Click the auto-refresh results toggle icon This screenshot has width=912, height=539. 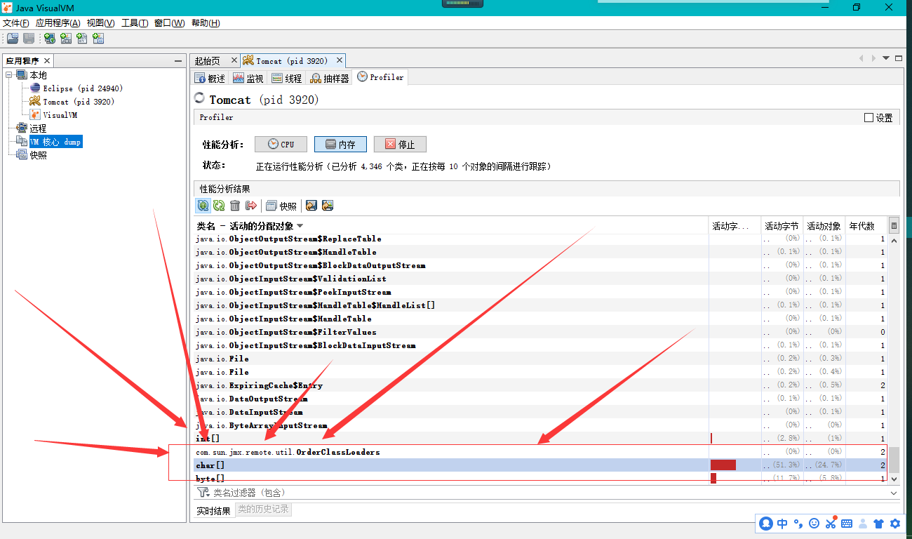203,206
